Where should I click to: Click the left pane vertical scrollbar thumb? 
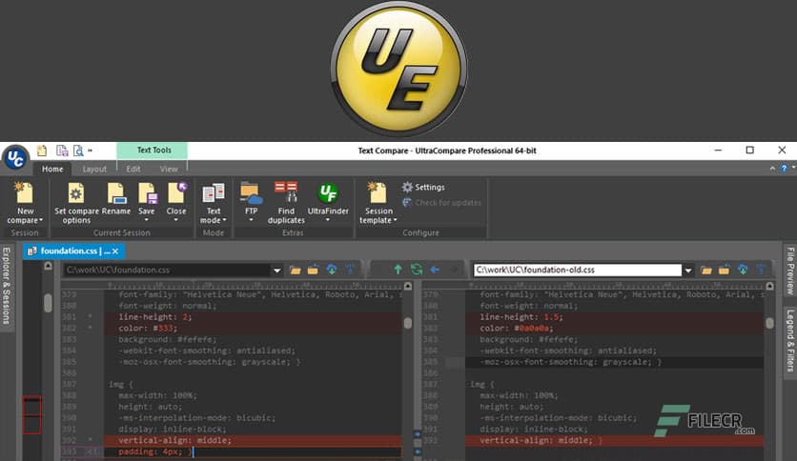pos(408,322)
